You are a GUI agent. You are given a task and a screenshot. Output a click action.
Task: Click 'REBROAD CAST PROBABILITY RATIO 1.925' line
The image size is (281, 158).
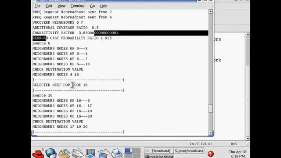pyautogui.click(x=72, y=38)
